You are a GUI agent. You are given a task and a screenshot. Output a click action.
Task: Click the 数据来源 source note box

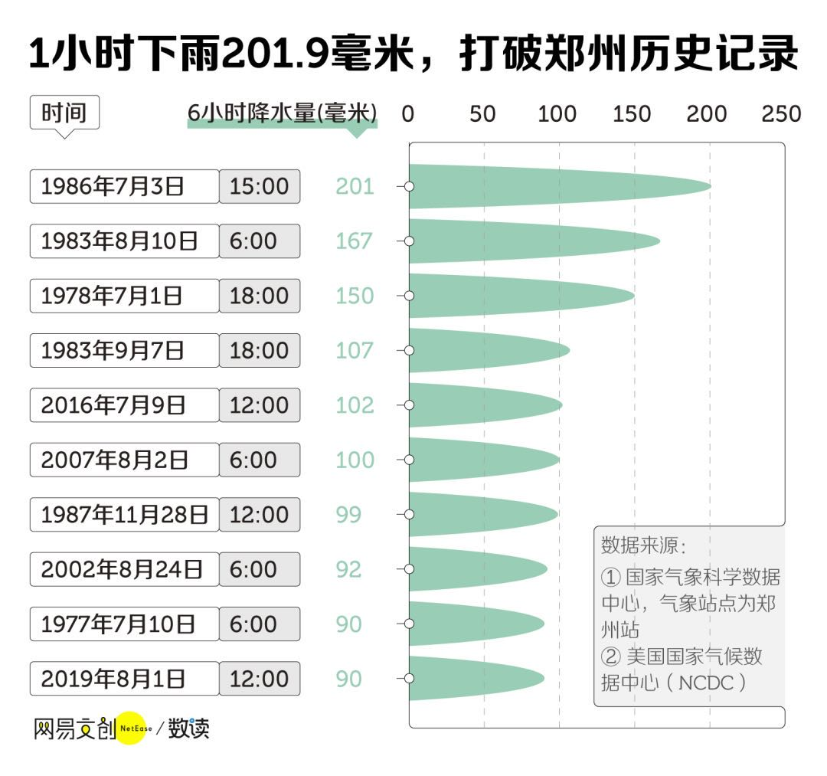point(689,616)
